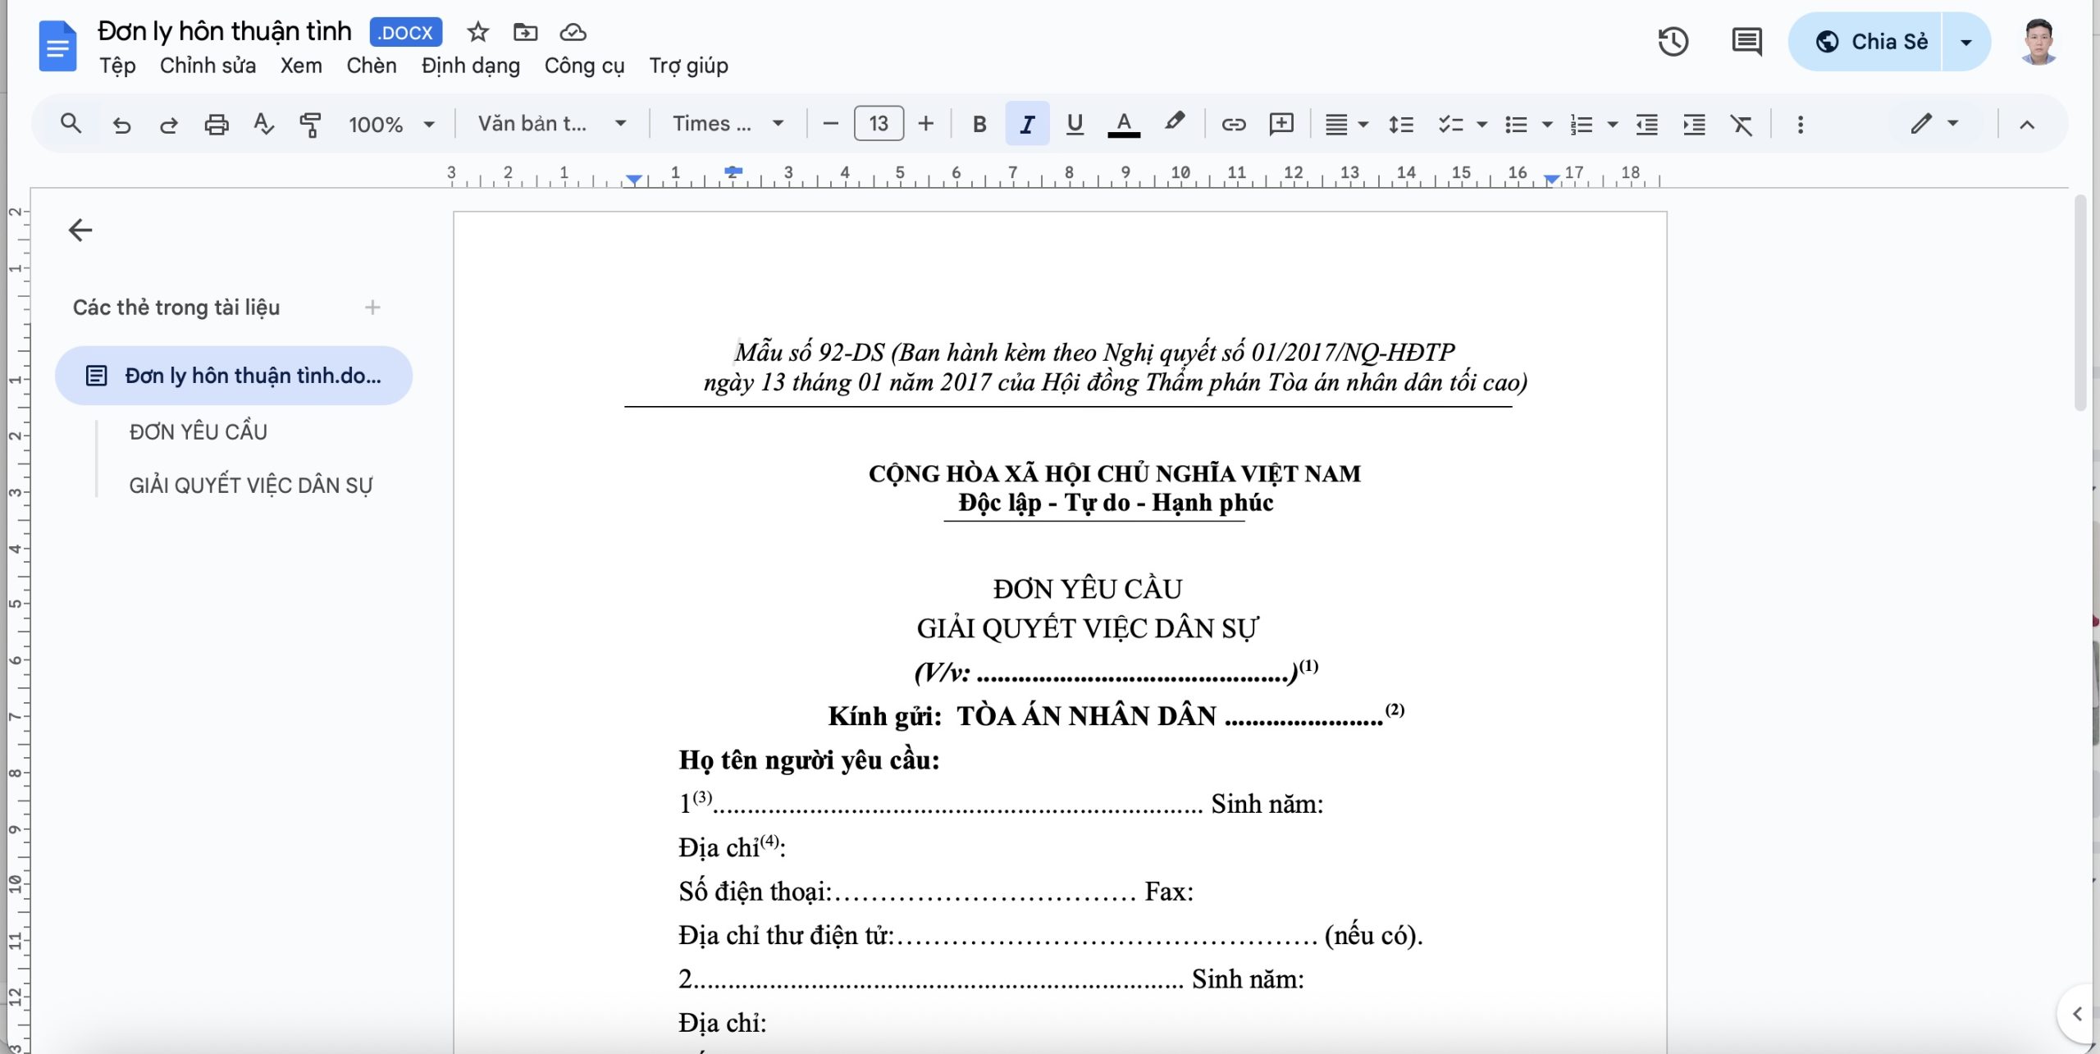
Task: Open version history clock icon
Action: tap(1673, 42)
